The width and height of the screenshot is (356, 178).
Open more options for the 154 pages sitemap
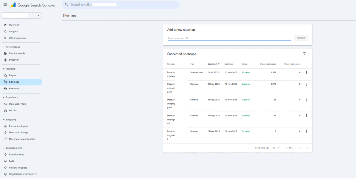306,115
